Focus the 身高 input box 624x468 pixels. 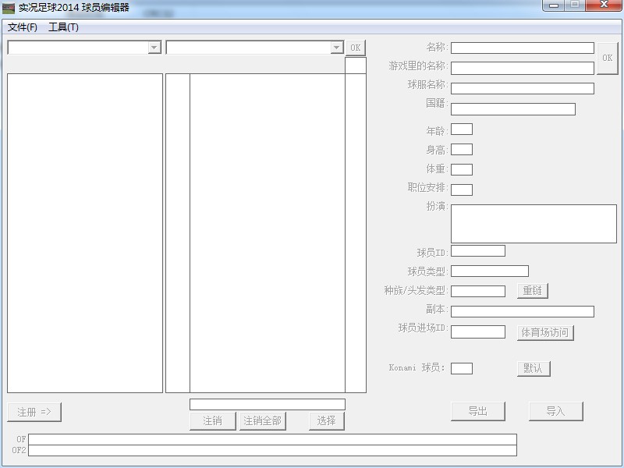462,150
